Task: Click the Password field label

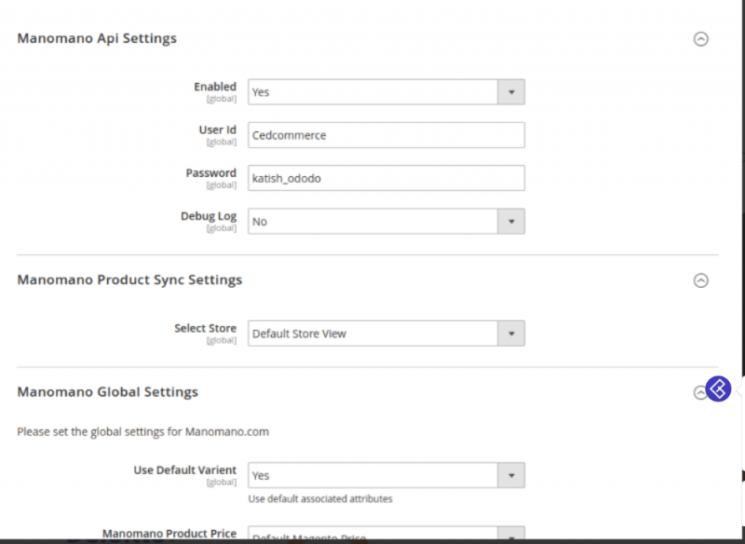Action: click(211, 172)
